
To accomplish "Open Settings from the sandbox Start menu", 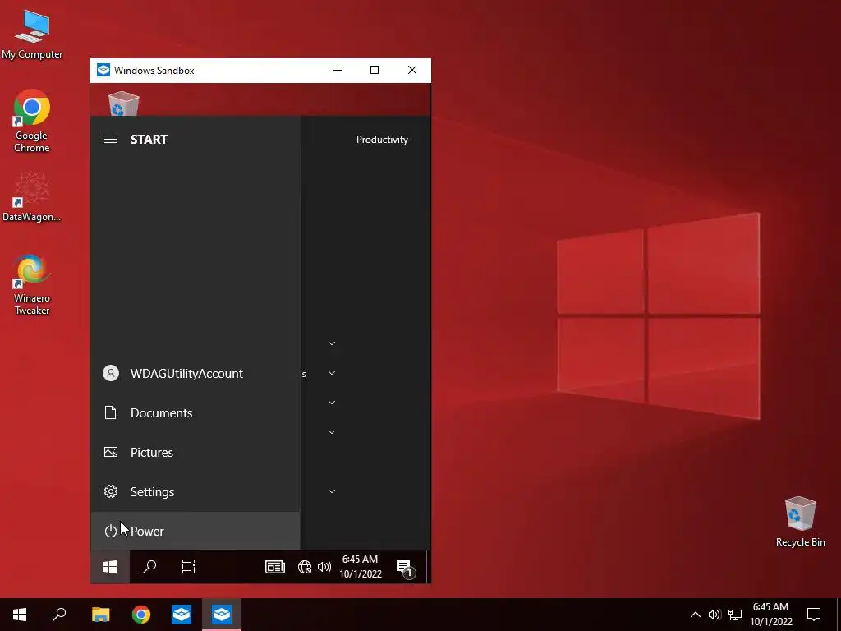I will tap(195, 491).
